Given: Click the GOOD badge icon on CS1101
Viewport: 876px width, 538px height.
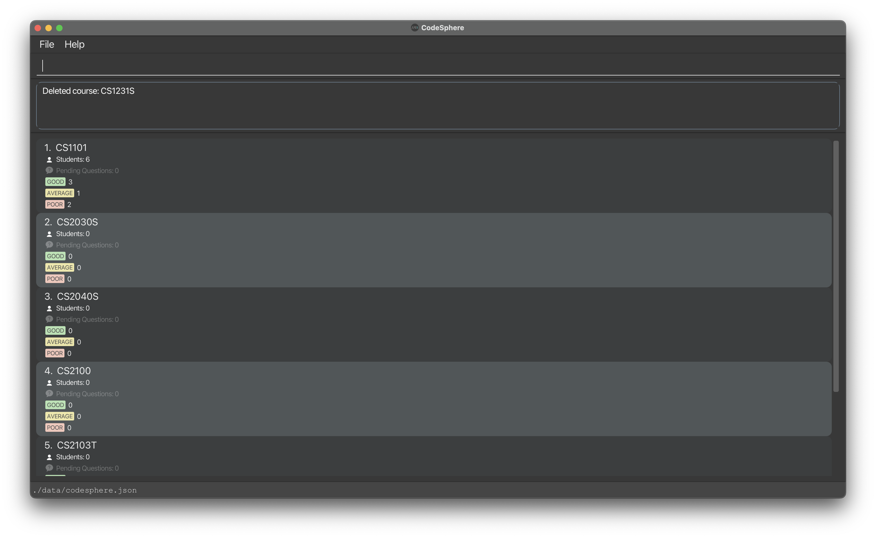Looking at the screenshot, I should [x=54, y=181].
